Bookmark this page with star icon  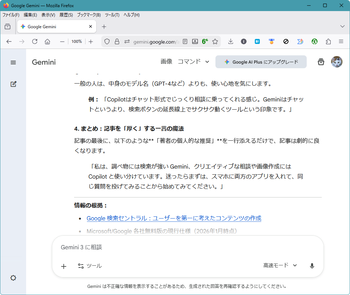pyautogui.click(x=215, y=41)
